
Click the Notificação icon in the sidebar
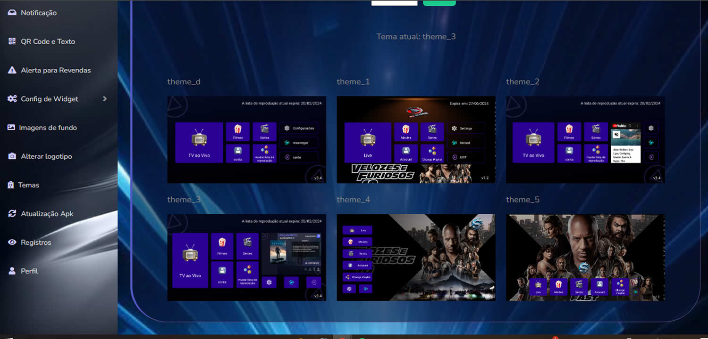point(12,13)
